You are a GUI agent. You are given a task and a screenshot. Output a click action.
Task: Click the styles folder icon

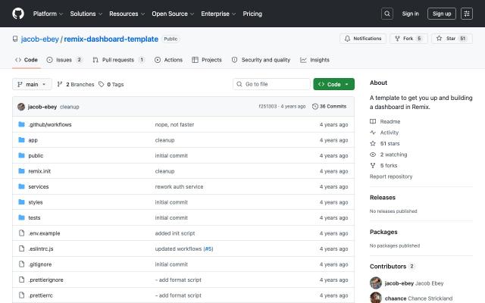pos(21,202)
